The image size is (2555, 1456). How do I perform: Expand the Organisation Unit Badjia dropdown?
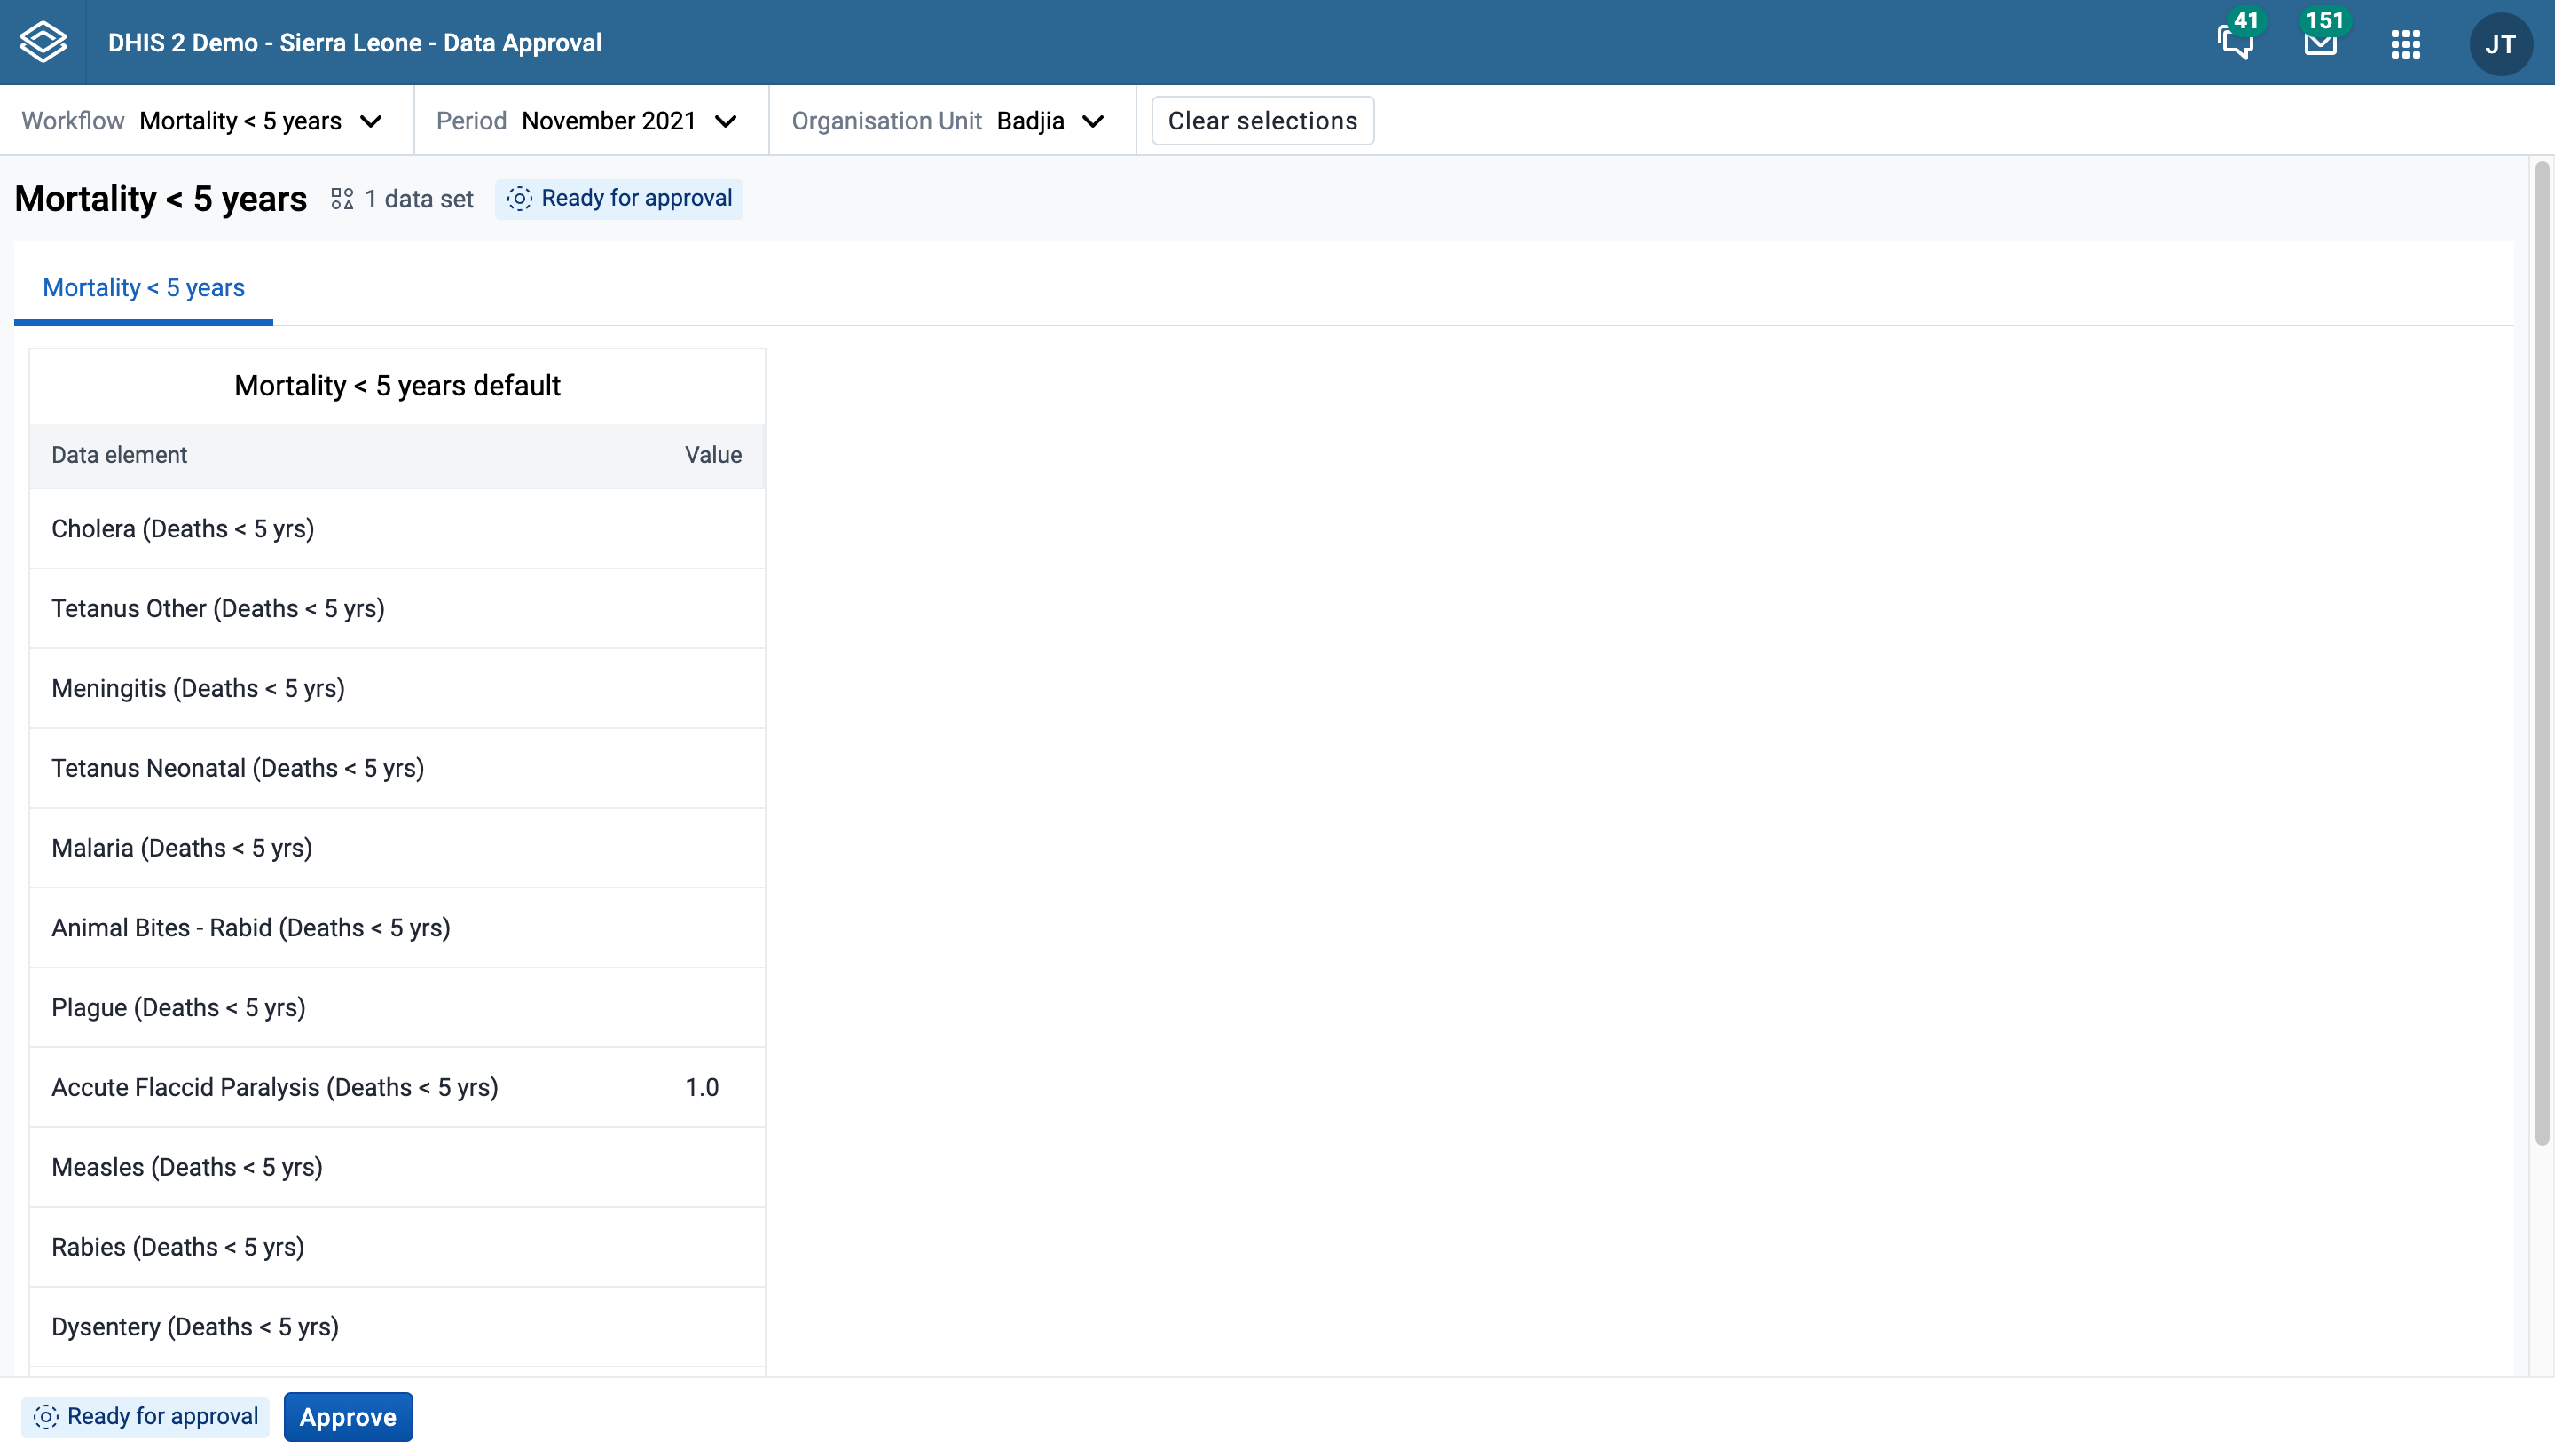(953, 121)
